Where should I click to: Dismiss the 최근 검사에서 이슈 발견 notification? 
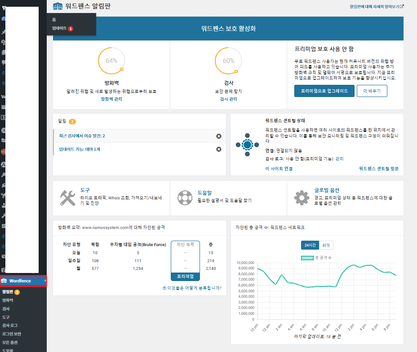point(218,136)
